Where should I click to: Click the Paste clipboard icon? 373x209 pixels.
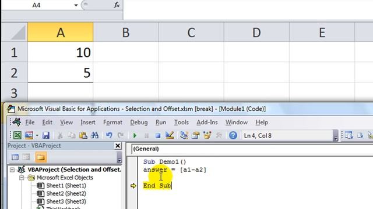coord(83,135)
